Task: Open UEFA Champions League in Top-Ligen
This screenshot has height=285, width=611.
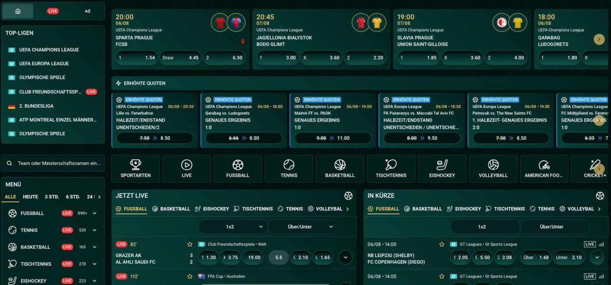Action: (x=49, y=50)
